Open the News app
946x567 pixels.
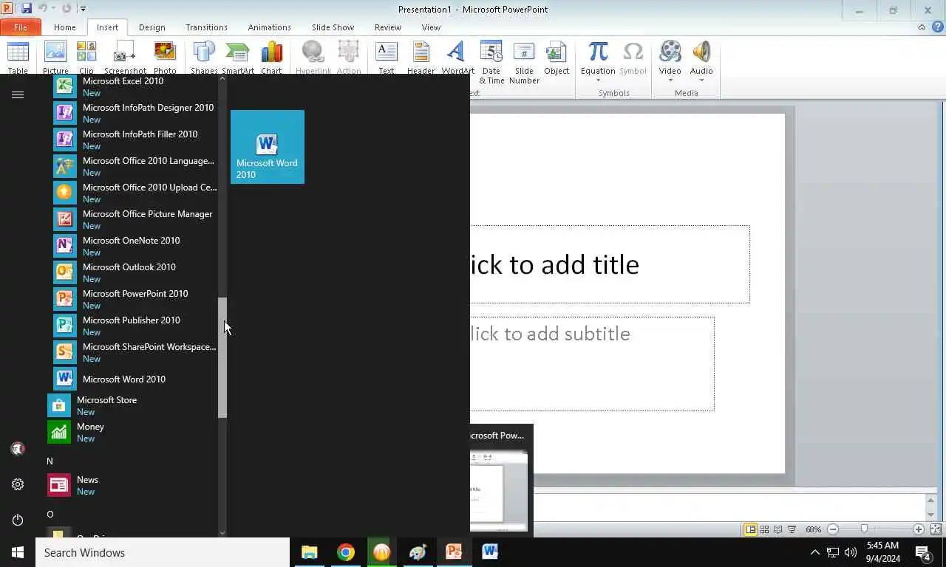(133, 485)
